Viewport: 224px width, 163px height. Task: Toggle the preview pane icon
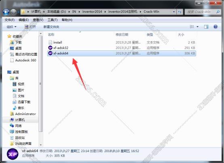[x=206, y=27]
